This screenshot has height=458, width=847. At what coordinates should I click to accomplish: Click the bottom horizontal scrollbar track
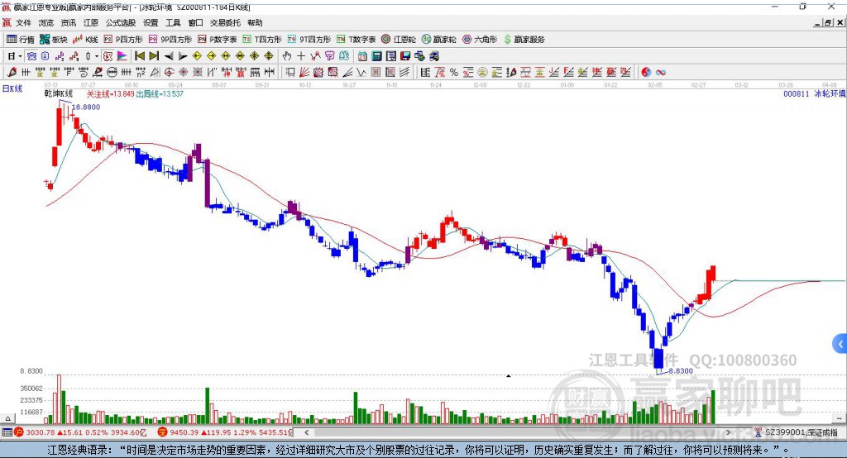pos(517,432)
